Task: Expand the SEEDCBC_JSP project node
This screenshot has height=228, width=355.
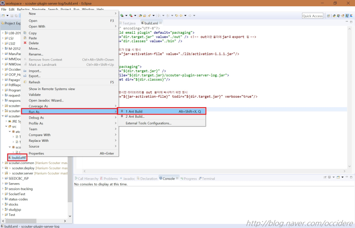Action: click(x=3, y=178)
